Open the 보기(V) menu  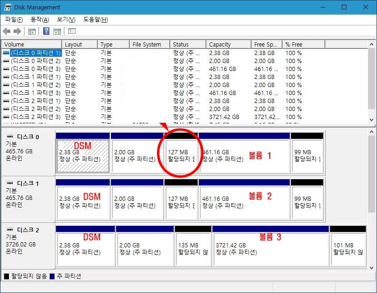coord(66,20)
